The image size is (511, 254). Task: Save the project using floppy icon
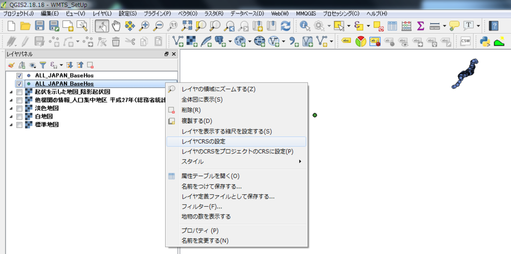[40, 26]
